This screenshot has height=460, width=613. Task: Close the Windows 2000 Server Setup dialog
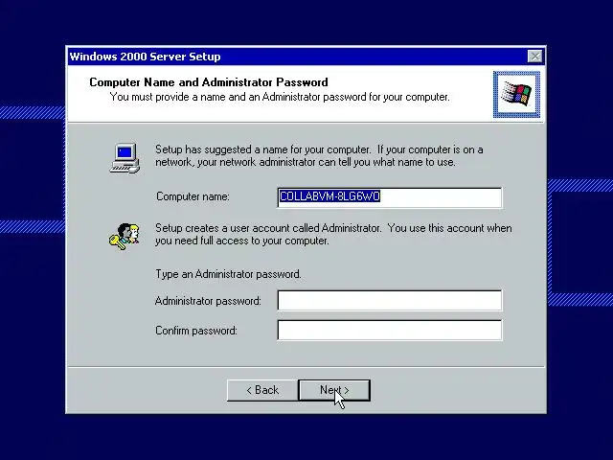point(534,57)
